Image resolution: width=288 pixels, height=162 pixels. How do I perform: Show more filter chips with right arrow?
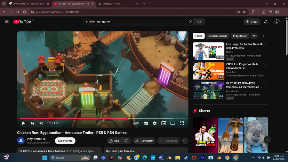coord(264,36)
